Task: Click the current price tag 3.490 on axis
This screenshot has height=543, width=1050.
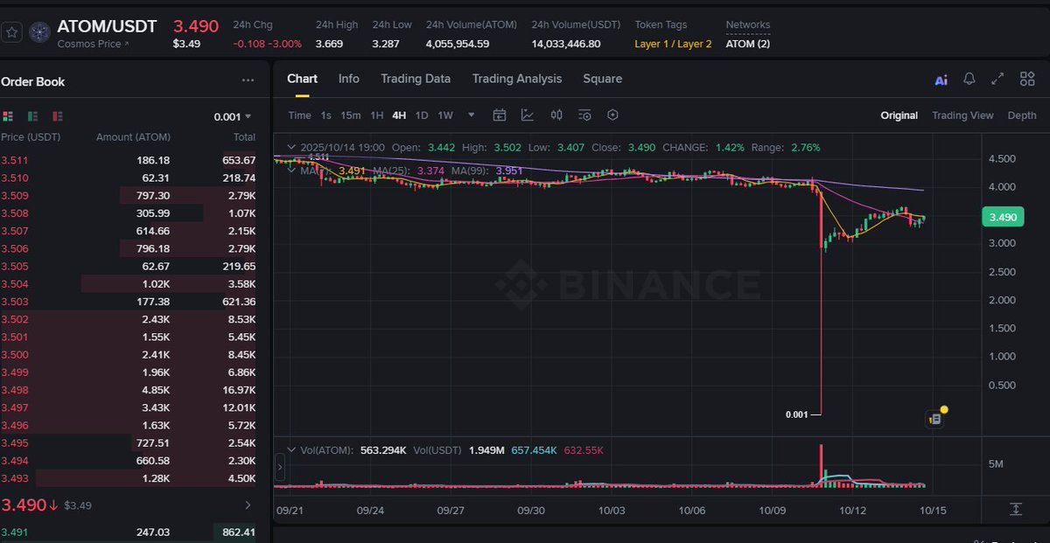Action: (x=1002, y=217)
